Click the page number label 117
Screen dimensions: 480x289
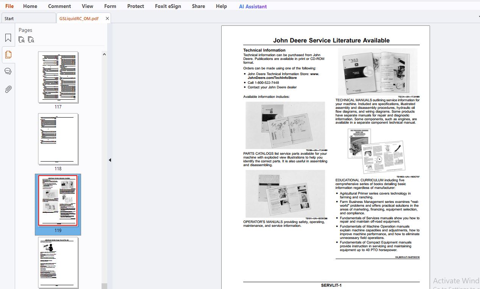(58, 107)
